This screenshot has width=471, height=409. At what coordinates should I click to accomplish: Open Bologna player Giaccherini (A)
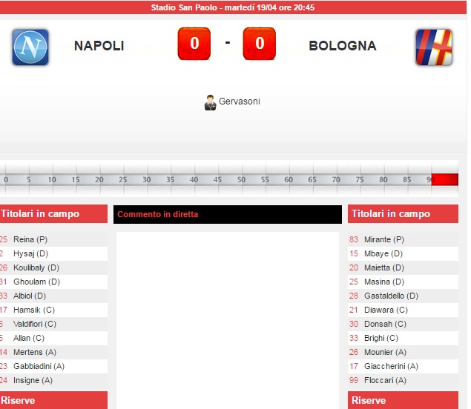point(391,366)
